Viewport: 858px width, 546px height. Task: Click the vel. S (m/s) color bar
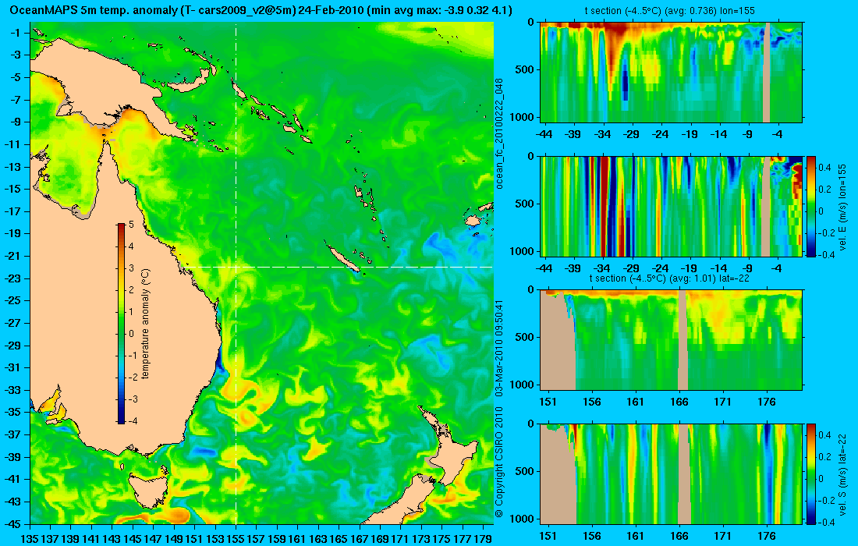pos(811,473)
